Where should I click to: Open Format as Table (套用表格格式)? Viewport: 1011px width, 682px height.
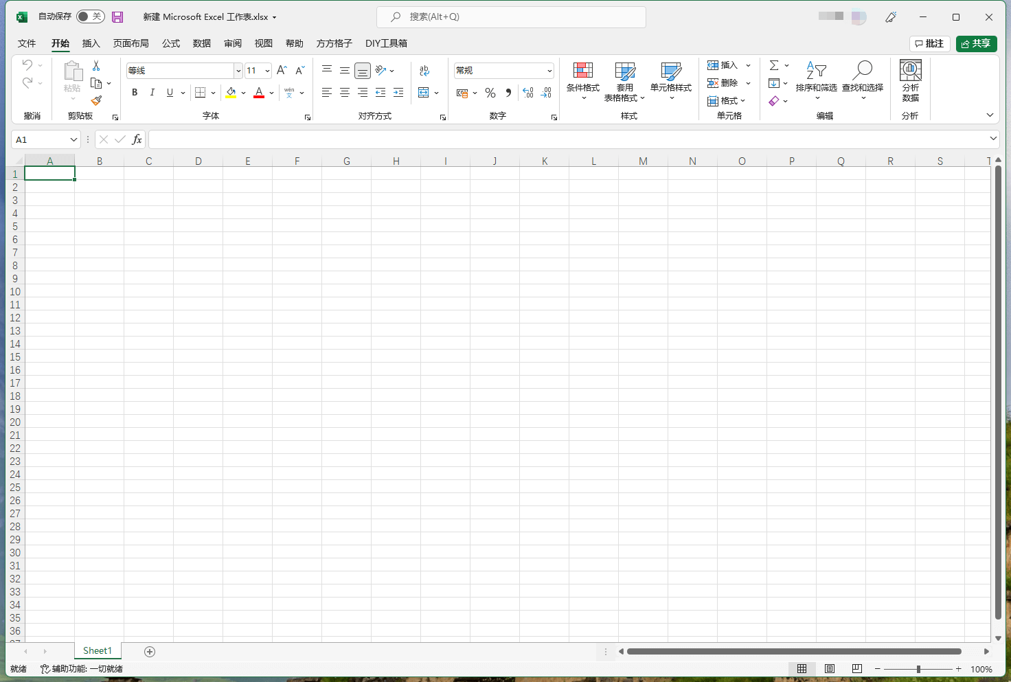(x=625, y=82)
